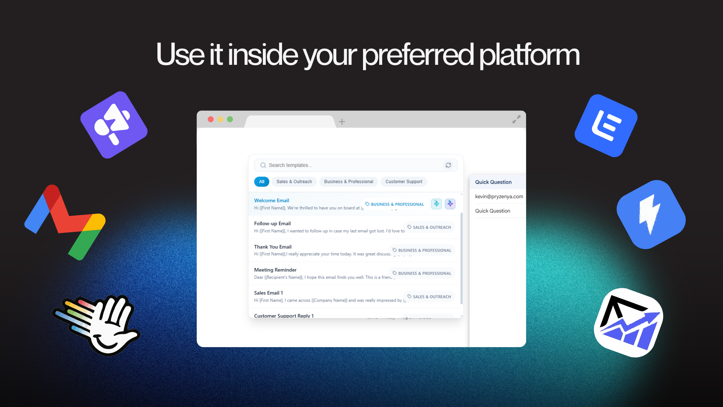Viewport: 723px width, 407px height.
Task: Click the waving hand rainbow icon
Action: click(x=96, y=326)
